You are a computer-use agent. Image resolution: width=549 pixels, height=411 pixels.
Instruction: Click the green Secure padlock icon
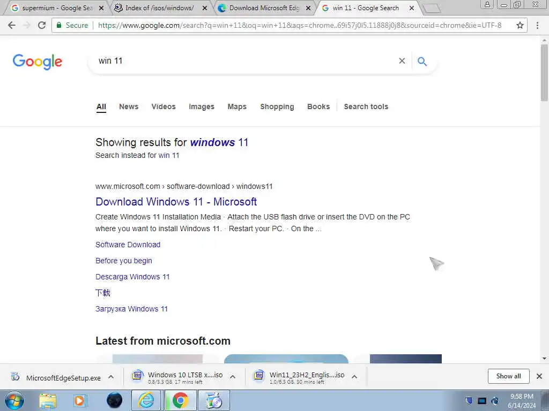pyautogui.click(x=59, y=25)
